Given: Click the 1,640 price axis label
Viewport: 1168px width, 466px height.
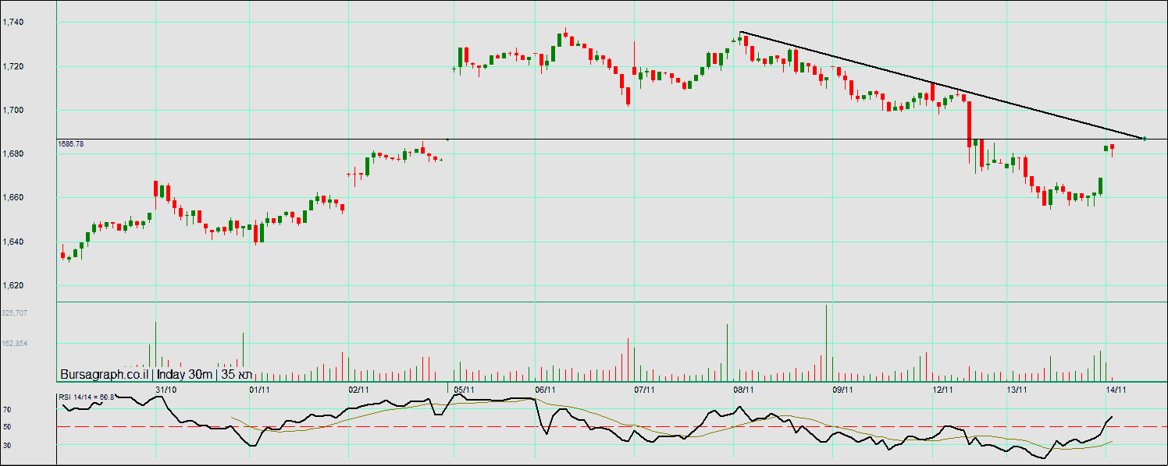Looking at the screenshot, I should tap(13, 242).
